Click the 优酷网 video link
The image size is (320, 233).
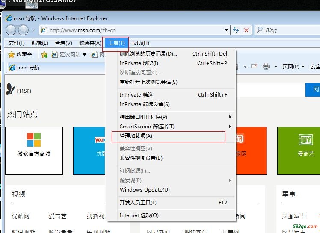(21, 216)
